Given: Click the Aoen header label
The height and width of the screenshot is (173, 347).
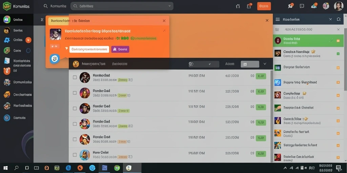Looking at the screenshot, I should tap(230, 64).
